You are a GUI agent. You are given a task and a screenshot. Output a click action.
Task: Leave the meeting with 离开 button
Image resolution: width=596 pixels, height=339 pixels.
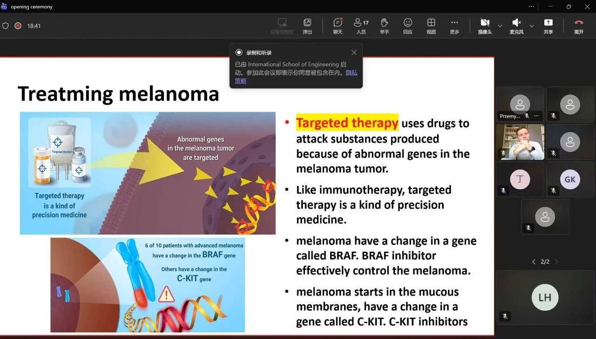(579, 26)
